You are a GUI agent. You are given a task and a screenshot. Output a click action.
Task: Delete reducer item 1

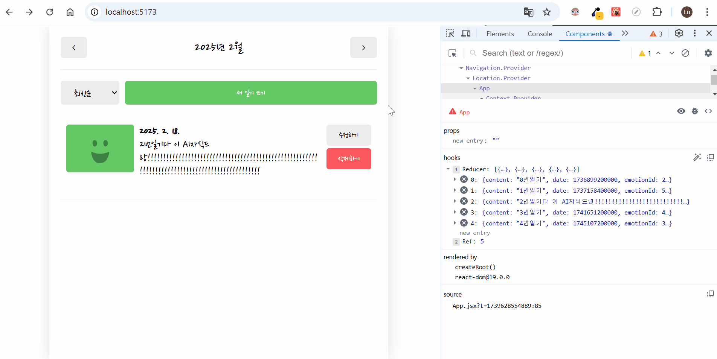464,190
